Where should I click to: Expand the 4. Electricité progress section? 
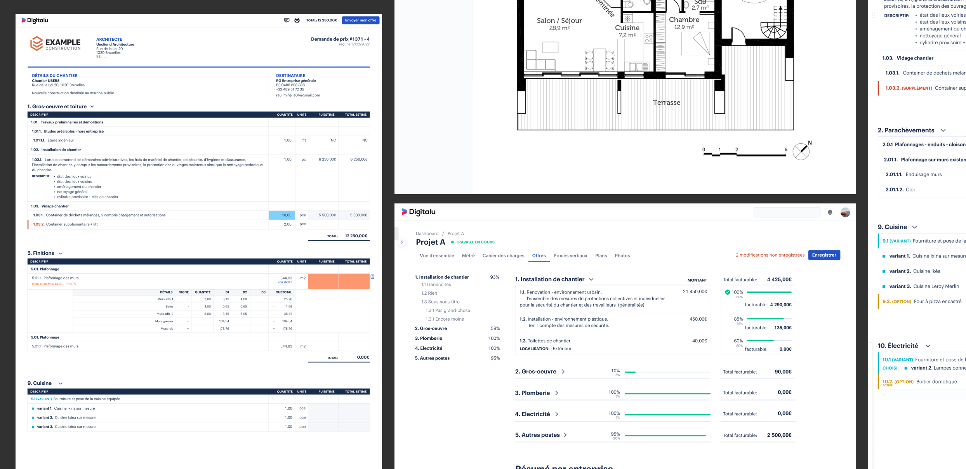pos(557,414)
